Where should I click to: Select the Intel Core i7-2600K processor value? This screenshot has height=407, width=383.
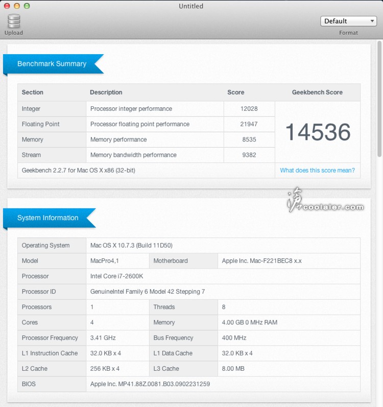[x=115, y=276]
